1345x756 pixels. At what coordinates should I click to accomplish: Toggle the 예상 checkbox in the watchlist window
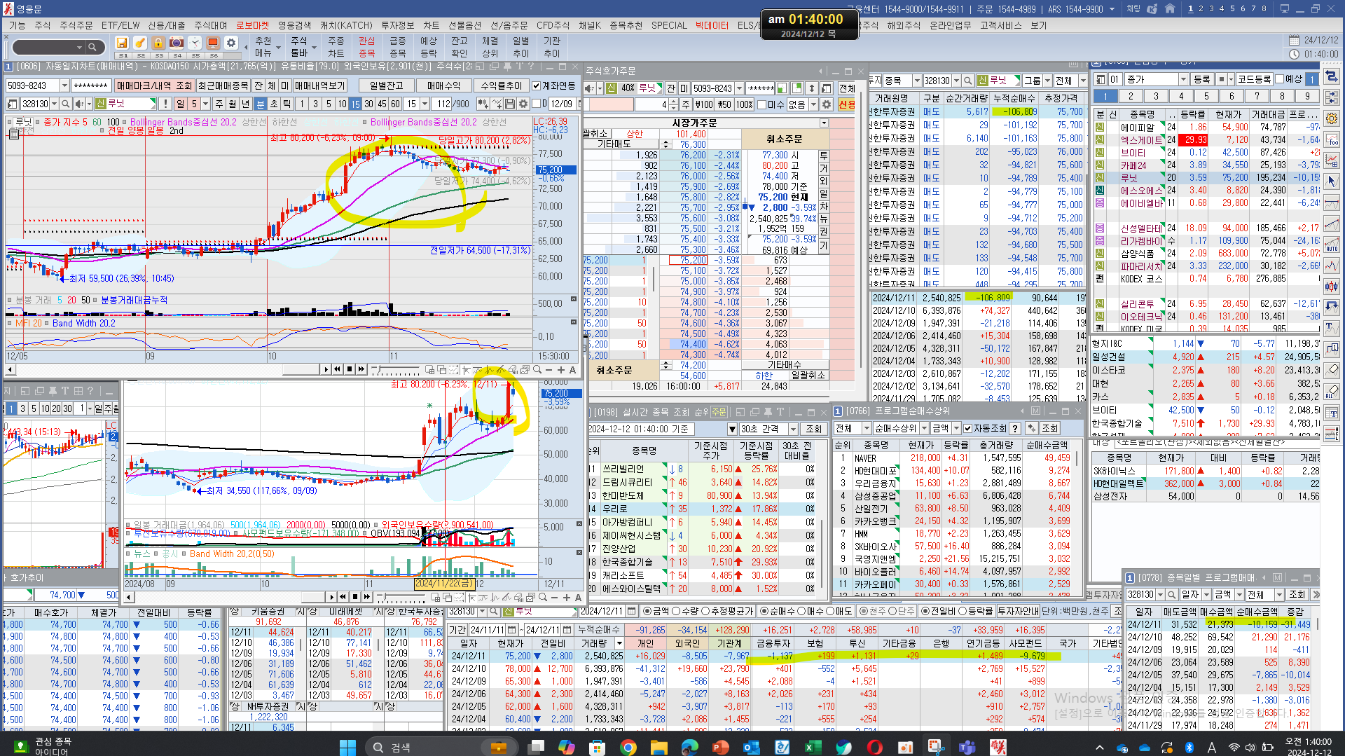1280,79
